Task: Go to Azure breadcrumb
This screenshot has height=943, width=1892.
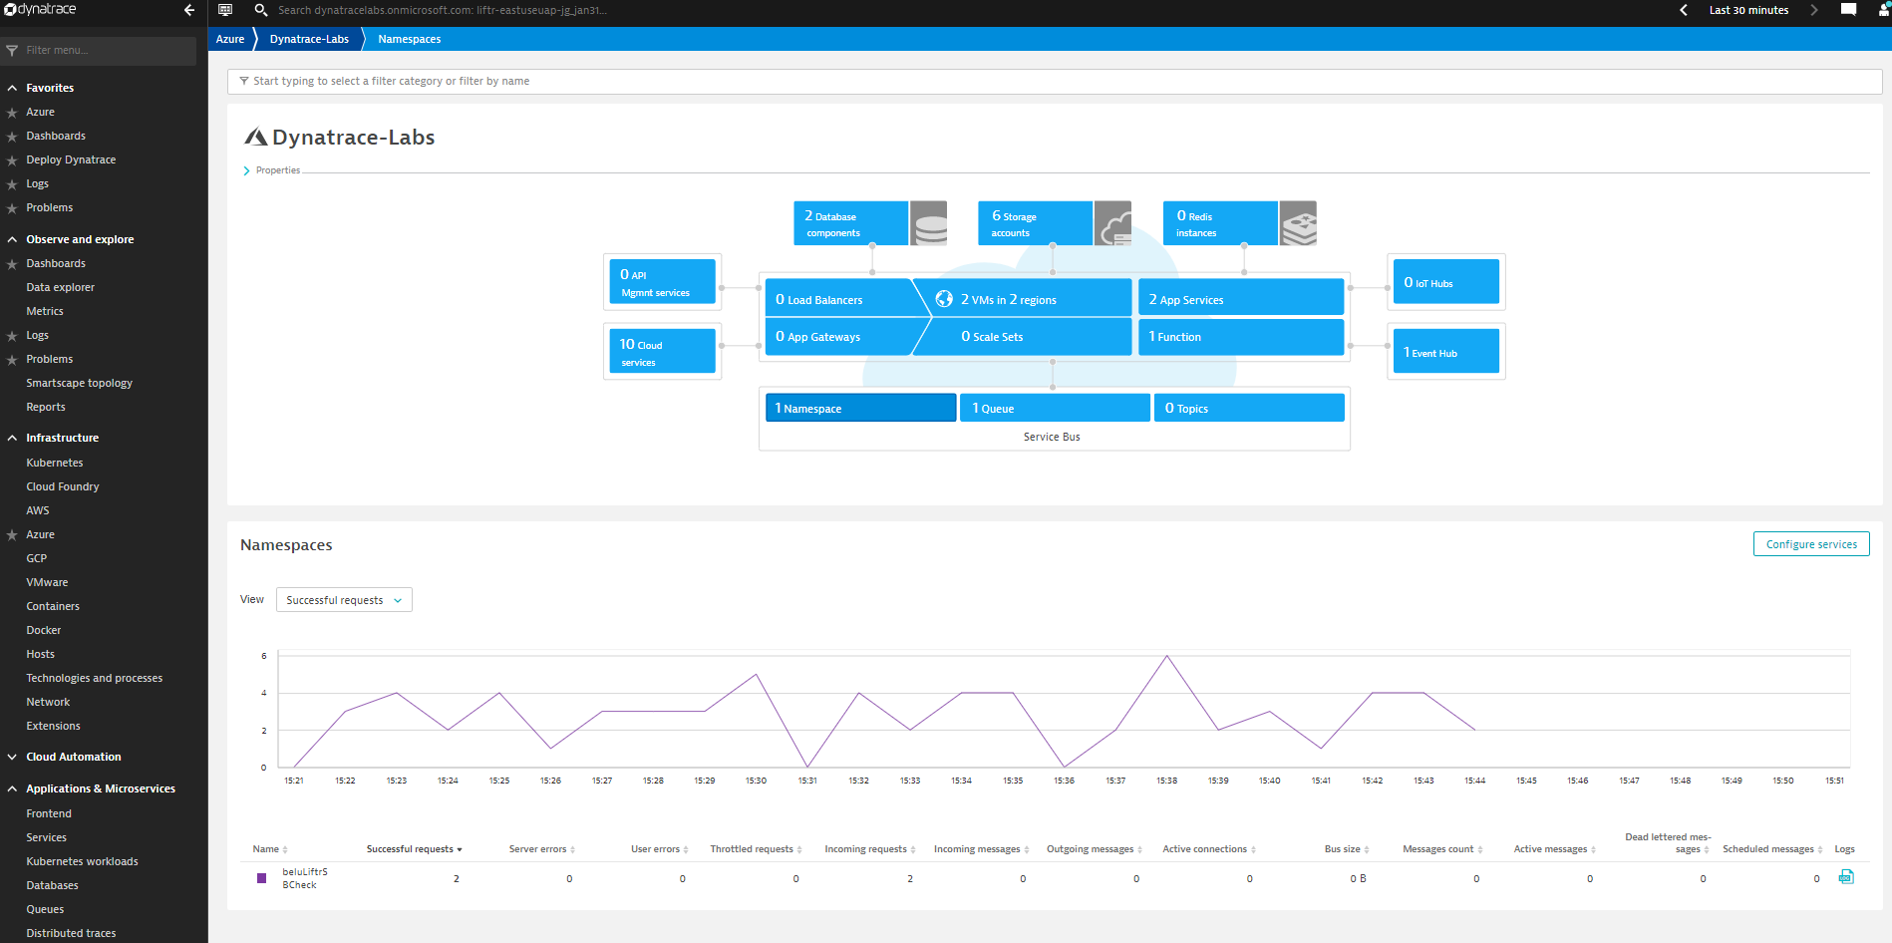Action: pyautogui.click(x=230, y=39)
